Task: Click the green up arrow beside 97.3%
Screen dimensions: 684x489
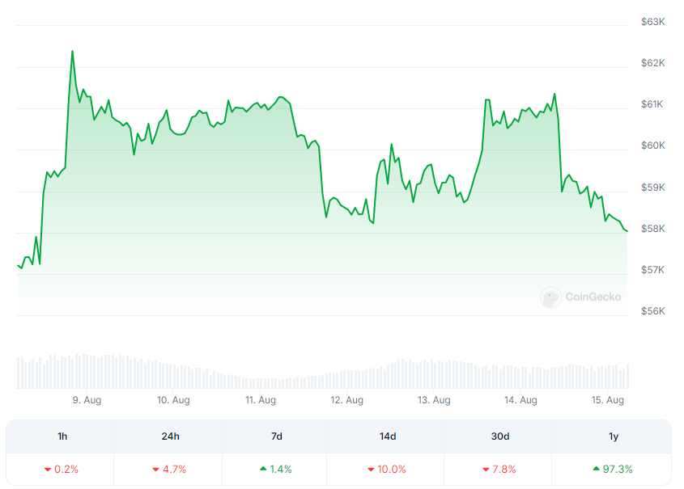Action: pyautogui.click(x=597, y=469)
